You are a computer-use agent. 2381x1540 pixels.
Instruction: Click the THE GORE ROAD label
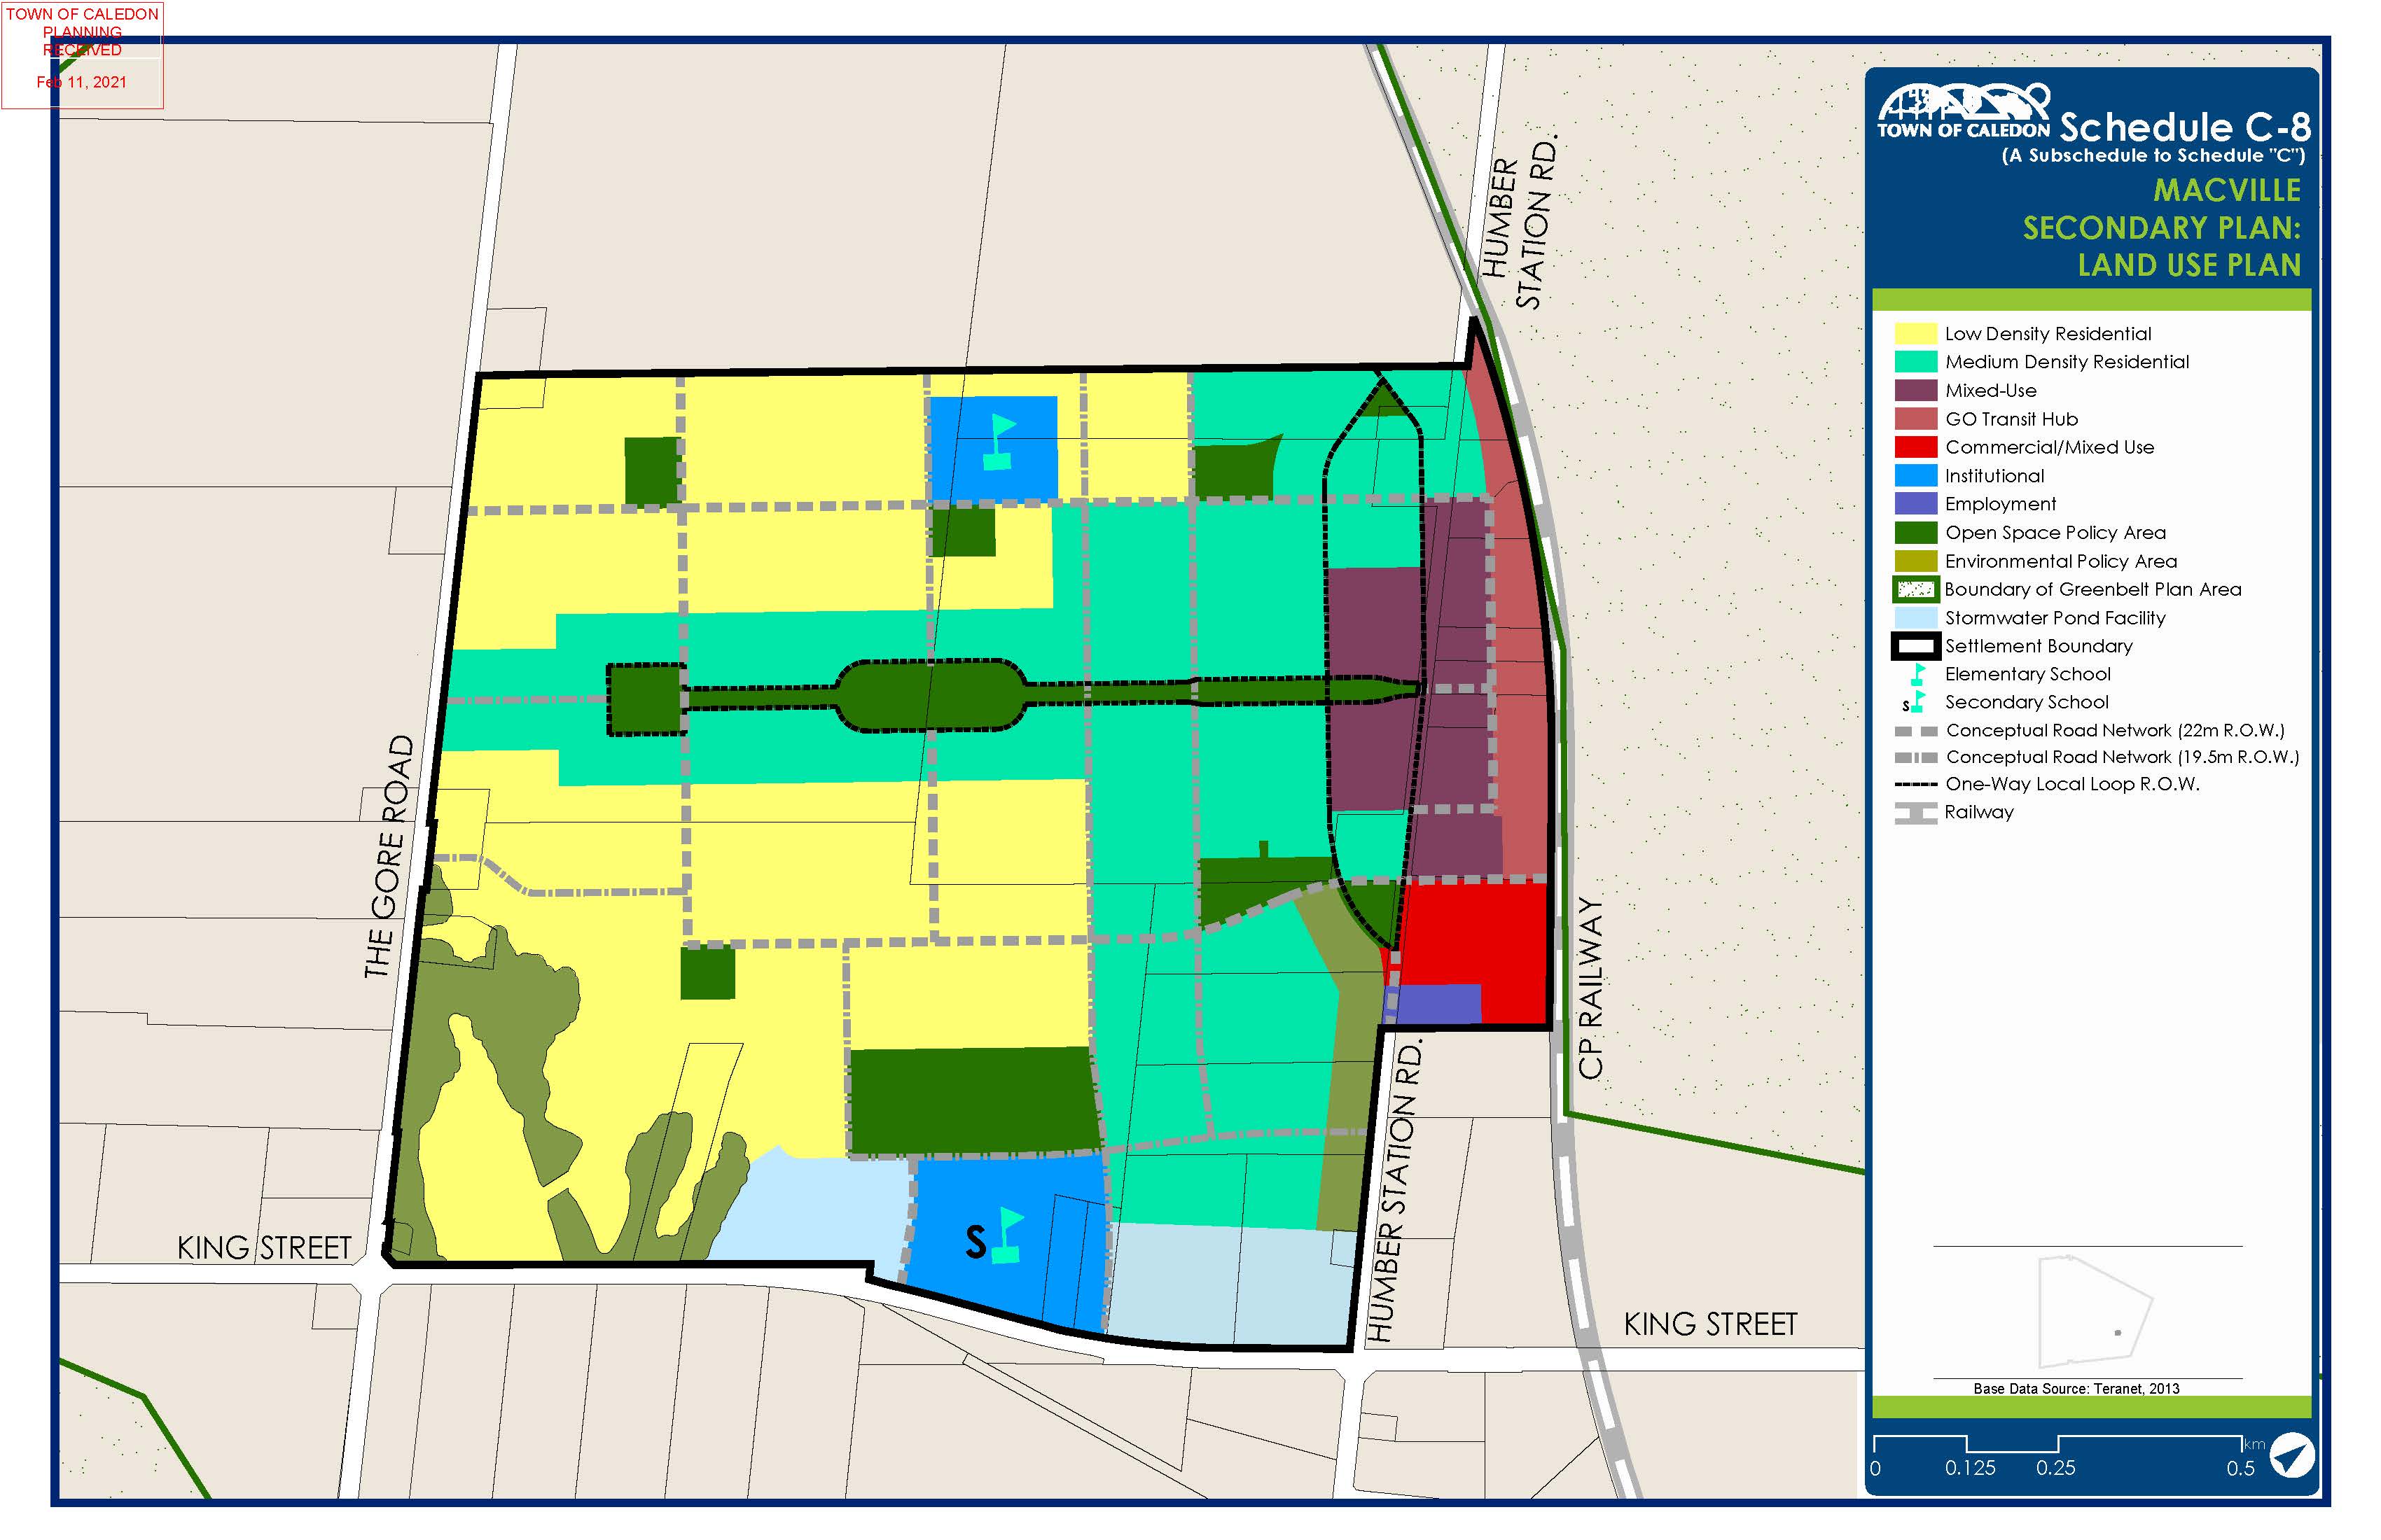[389, 857]
